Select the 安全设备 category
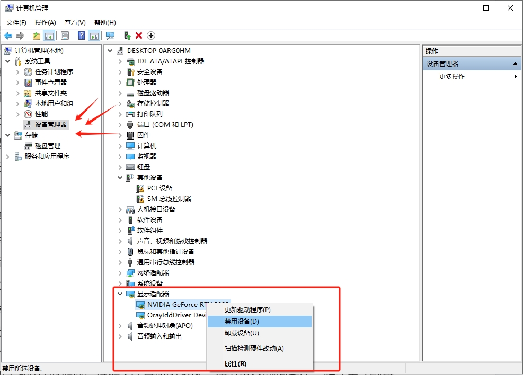 [x=150, y=71]
